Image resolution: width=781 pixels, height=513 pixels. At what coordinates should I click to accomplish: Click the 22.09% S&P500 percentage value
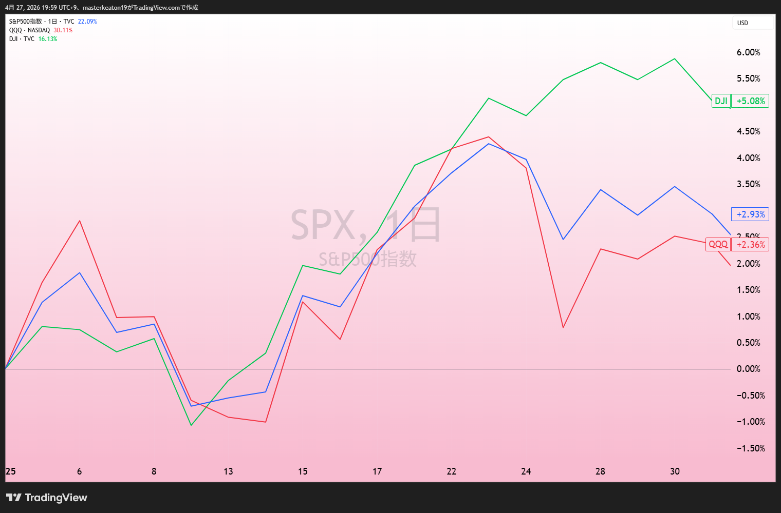click(87, 22)
